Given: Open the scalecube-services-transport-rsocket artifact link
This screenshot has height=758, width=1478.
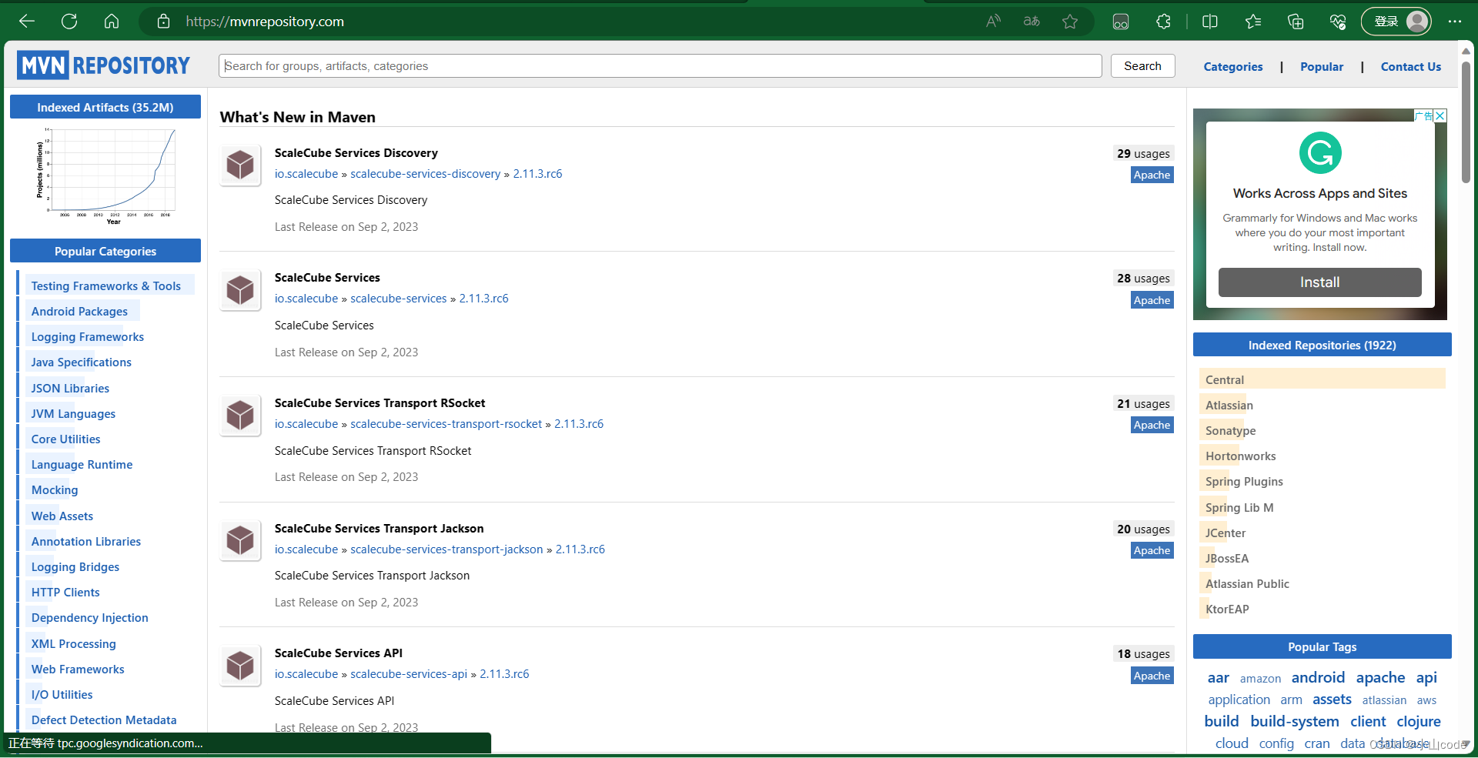Looking at the screenshot, I should (446, 424).
